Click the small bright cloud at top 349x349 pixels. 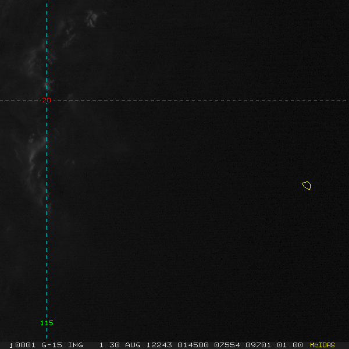(91, 18)
